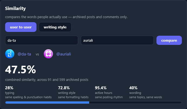Viewport: 187px width, 109px height.
Task: Click the blue similarity progress bar
Action: (x=47, y=103)
